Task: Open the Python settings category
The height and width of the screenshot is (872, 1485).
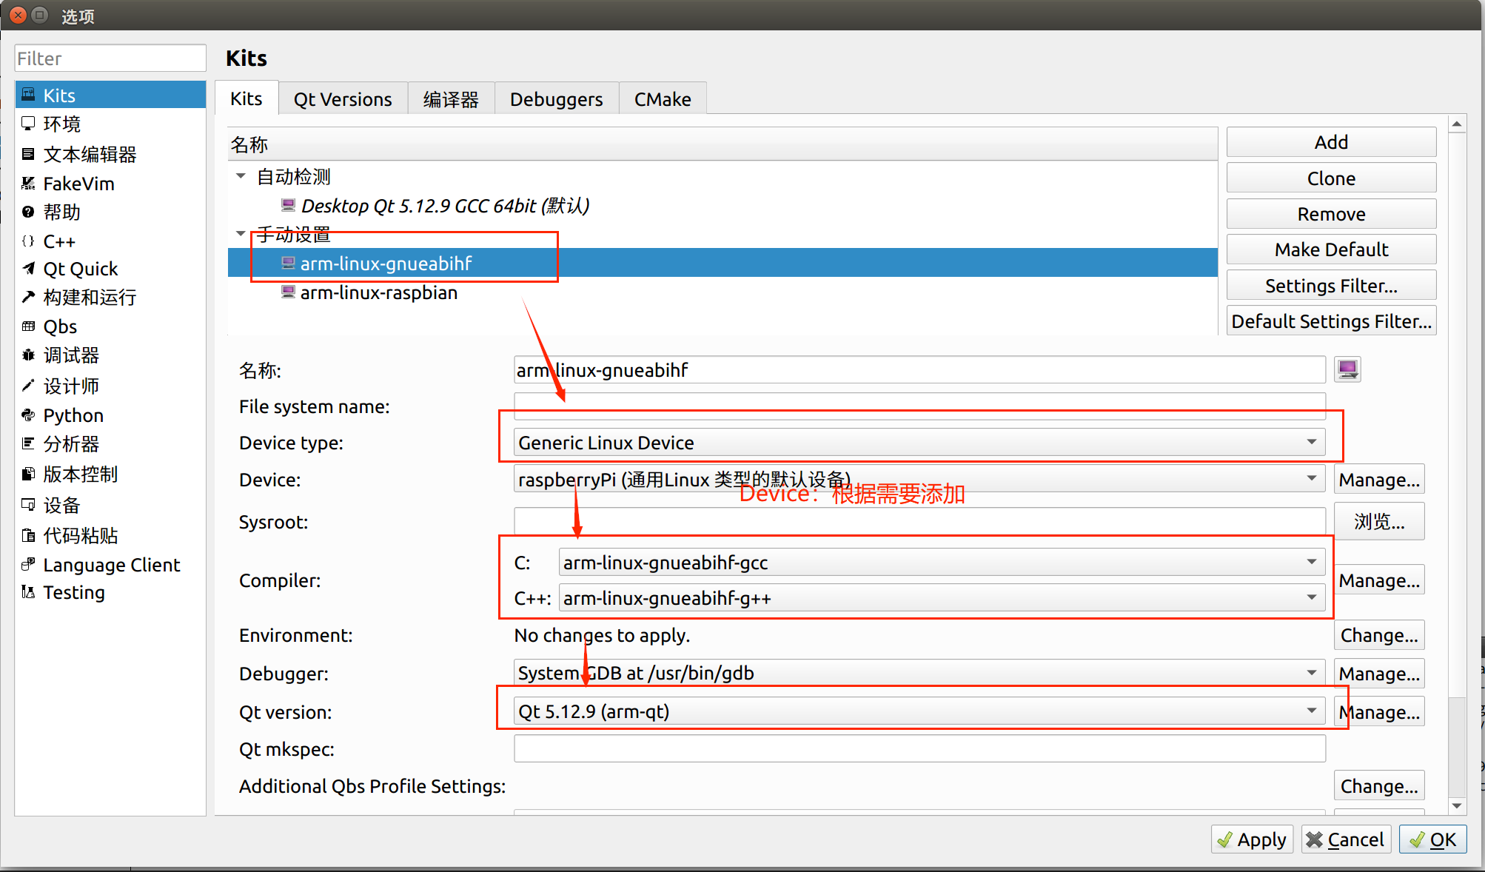Action: point(73,415)
